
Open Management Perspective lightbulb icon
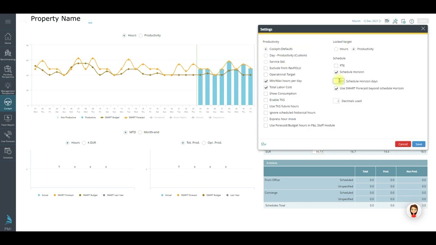click(8, 88)
